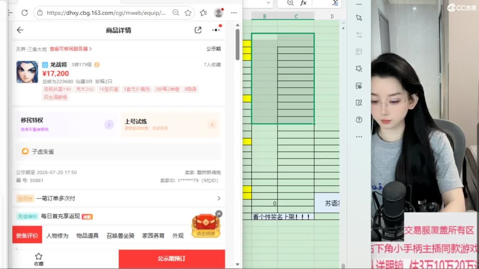Click the ¥17,200 price
The height and width of the screenshot is (269, 479).
pos(55,74)
